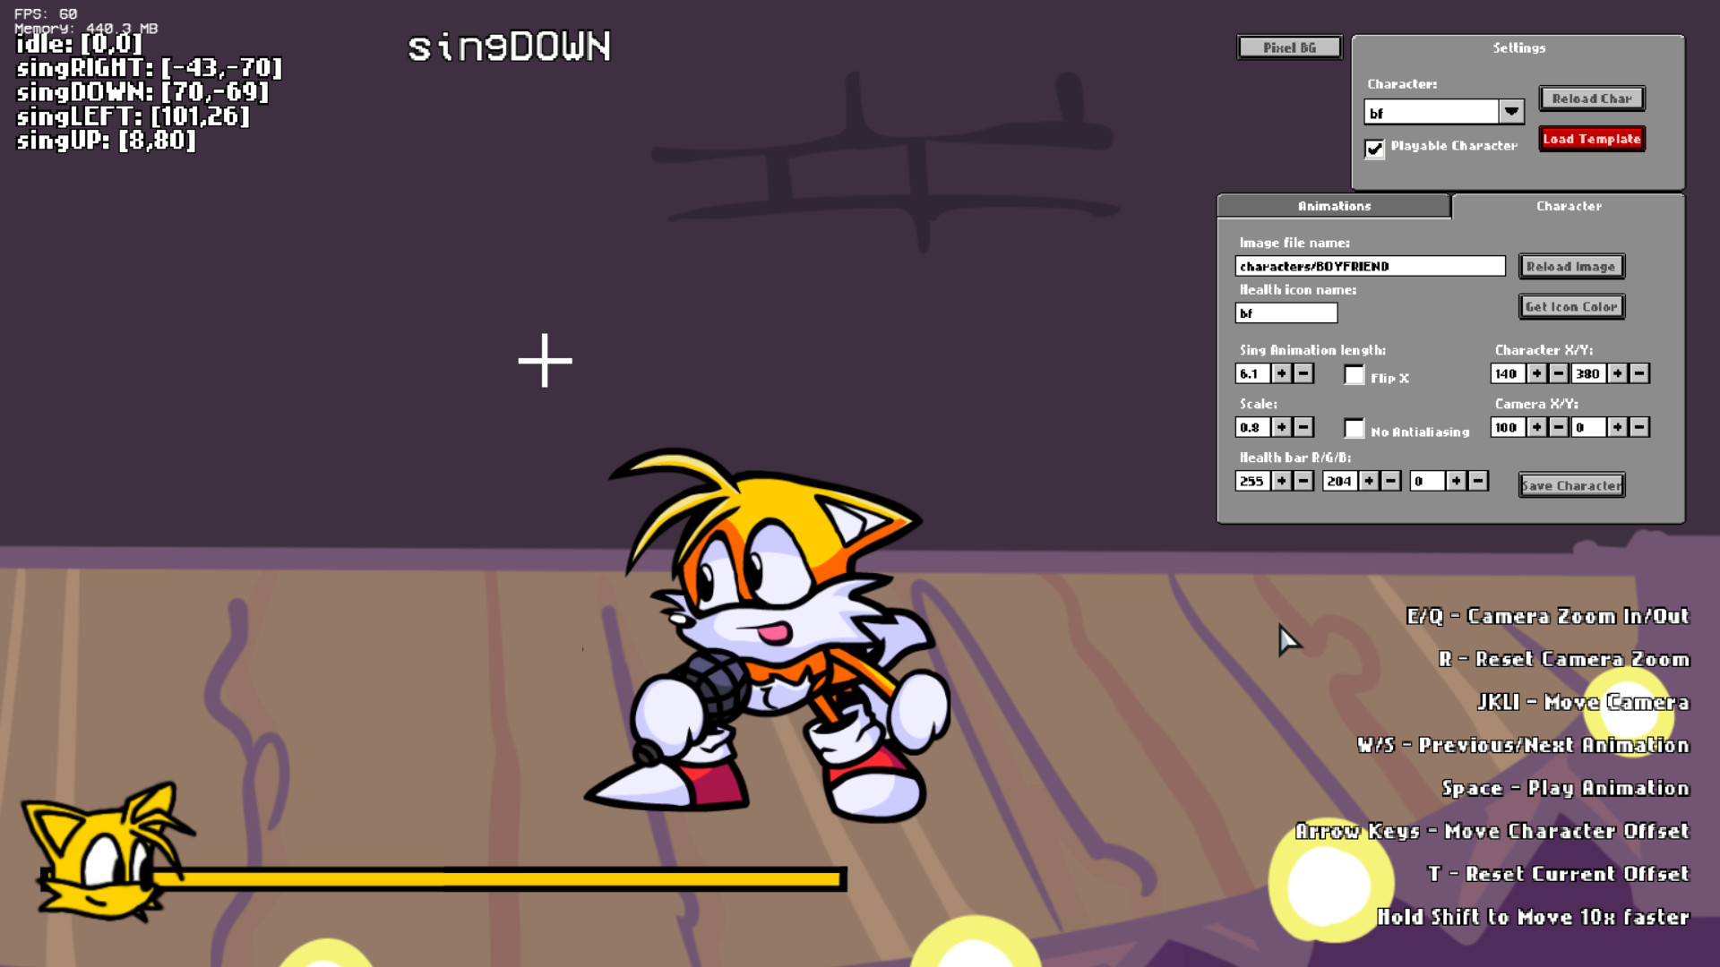Click the Scale value field 0.8
The height and width of the screenshot is (967, 1720).
[1252, 427]
